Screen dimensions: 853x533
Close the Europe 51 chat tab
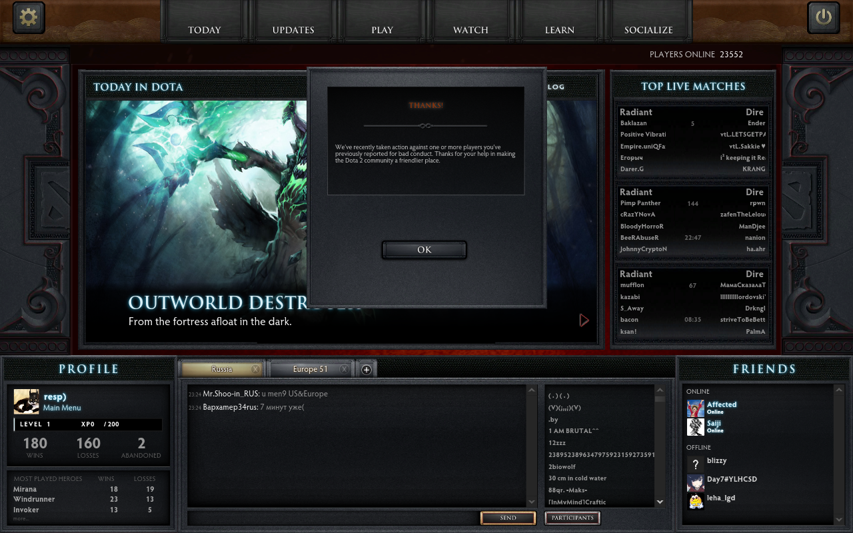[x=344, y=369]
